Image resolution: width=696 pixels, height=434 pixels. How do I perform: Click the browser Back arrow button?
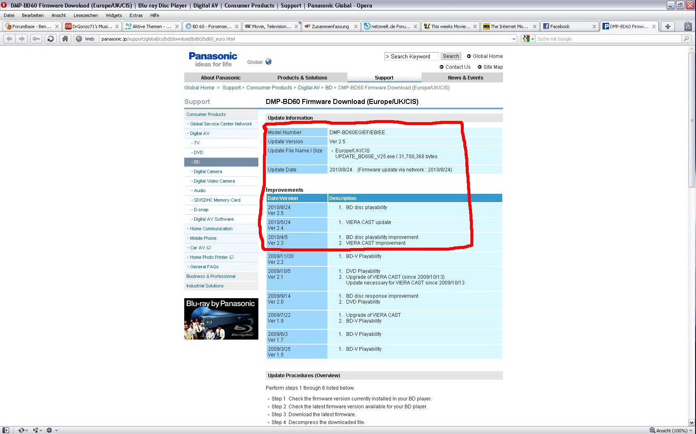[10, 39]
